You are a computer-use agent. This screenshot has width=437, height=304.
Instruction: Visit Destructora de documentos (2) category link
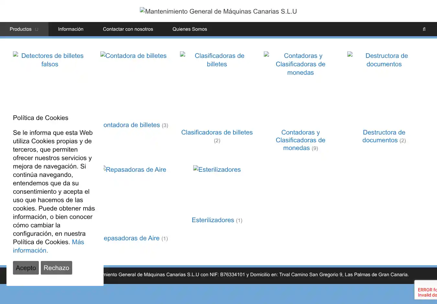pyautogui.click(x=384, y=136)
